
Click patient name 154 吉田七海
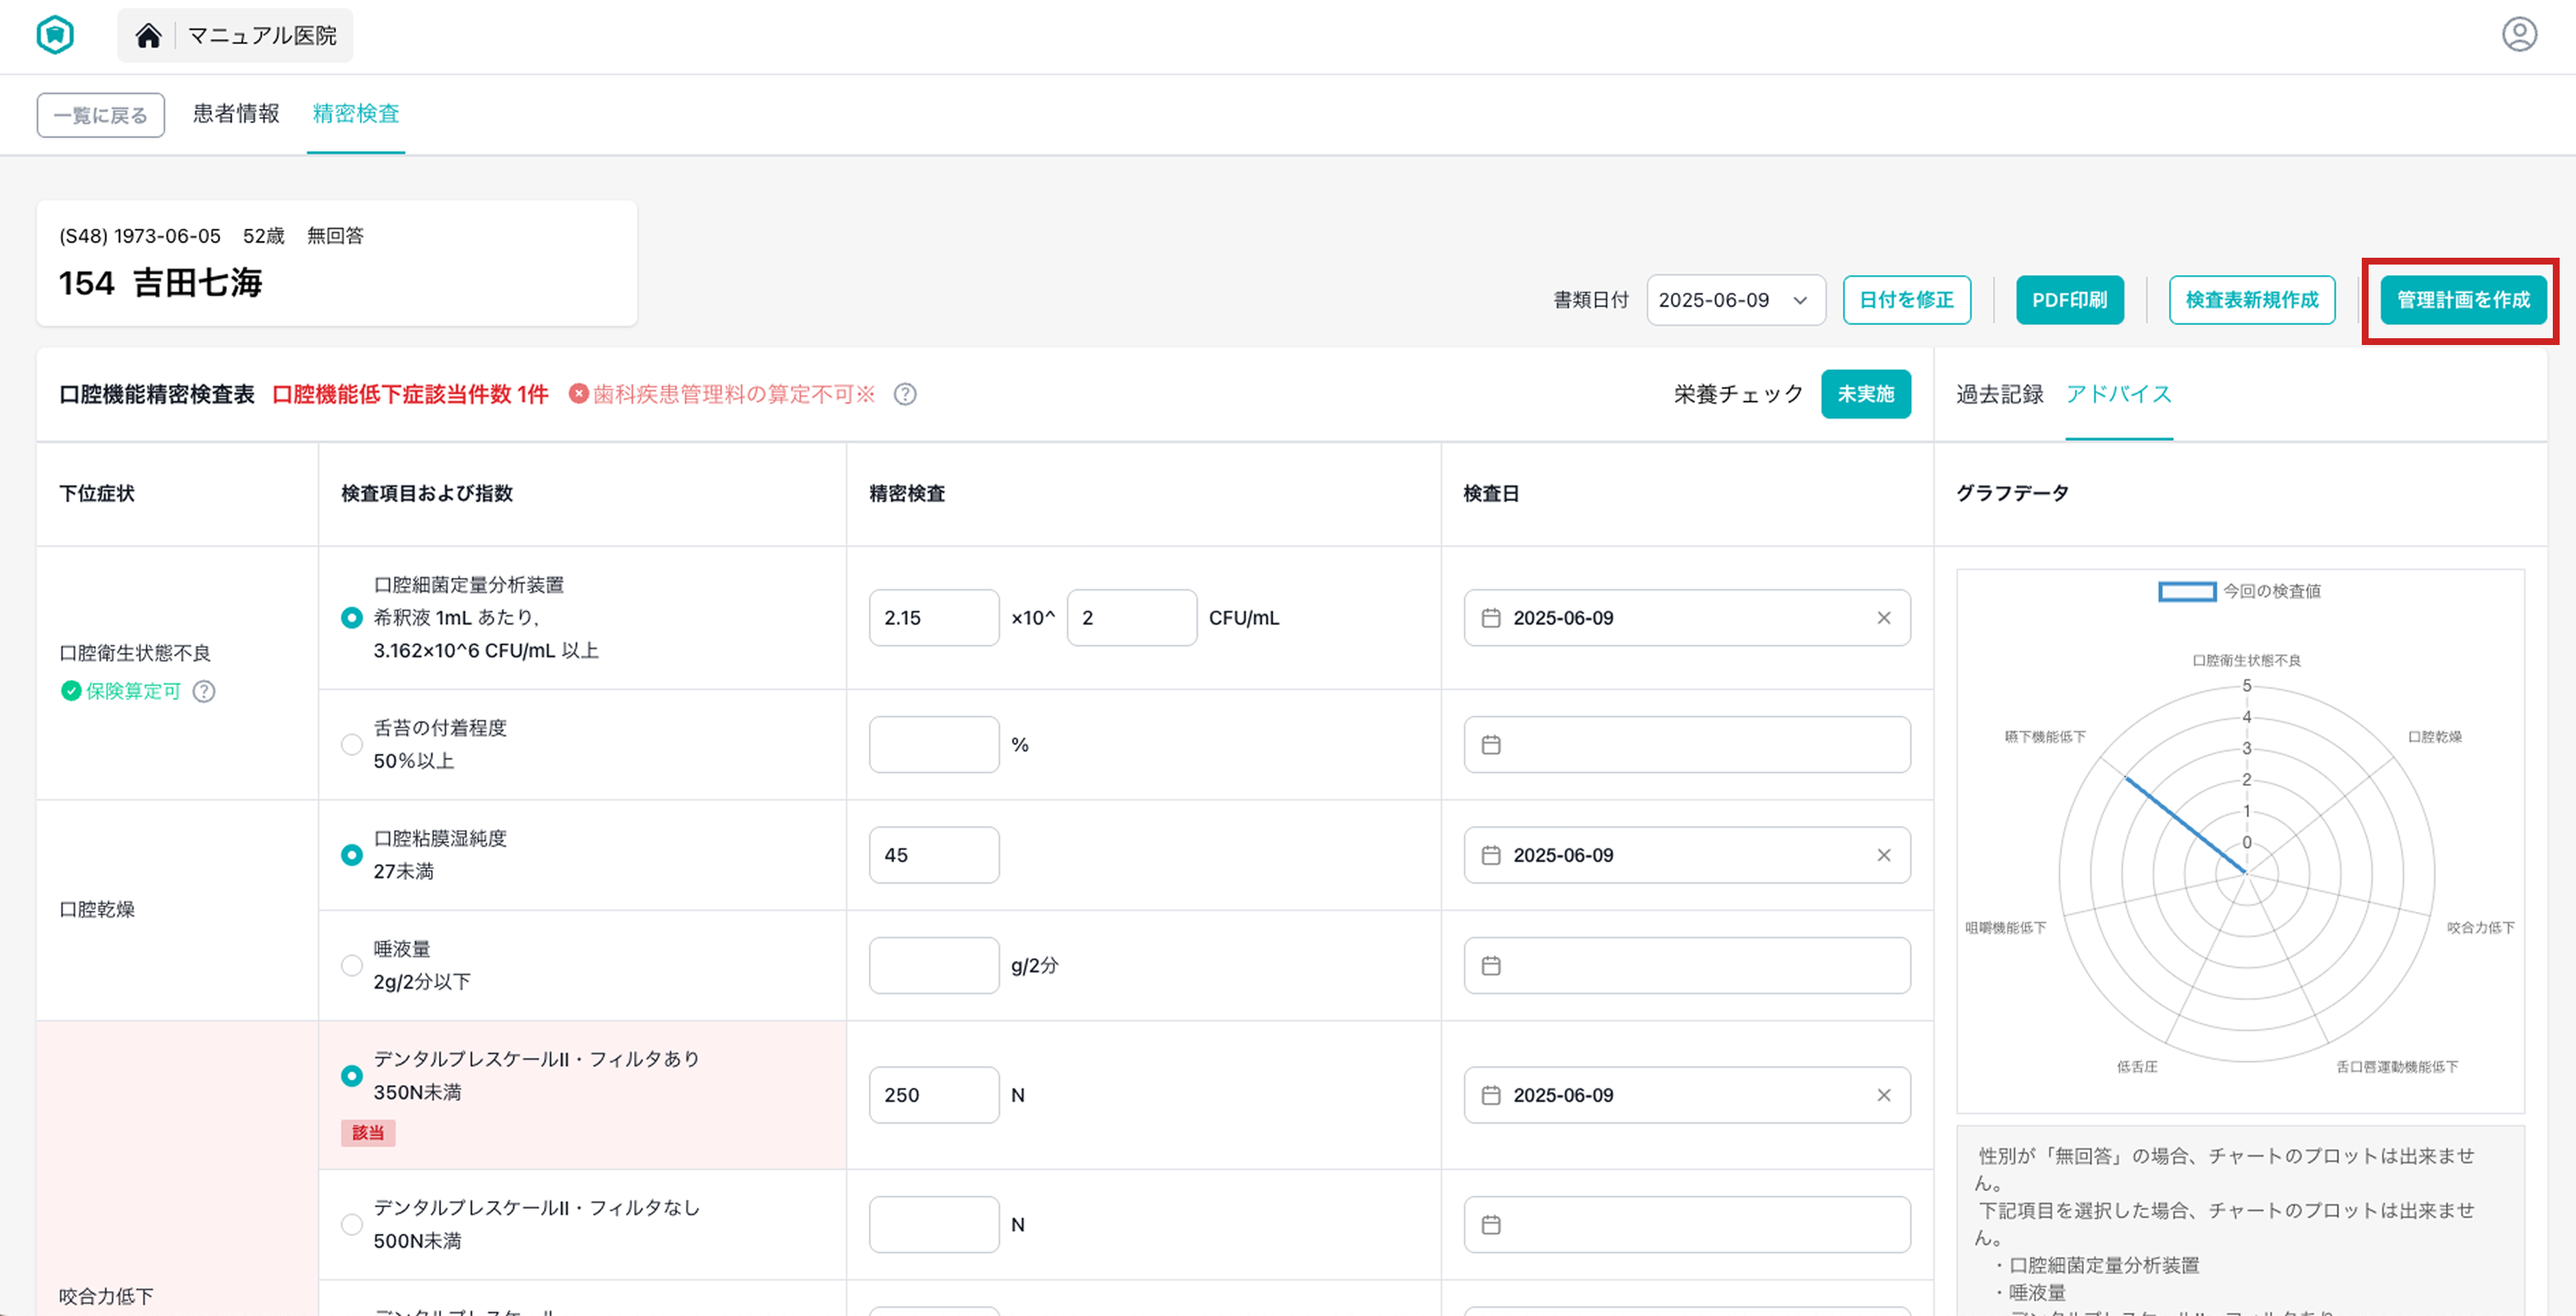160,284
